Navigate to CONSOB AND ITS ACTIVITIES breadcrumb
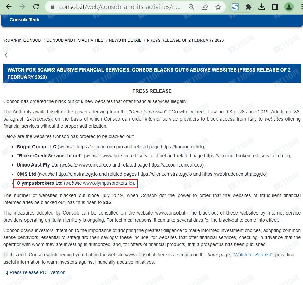This screenshot has height=285, width=303. tap(75, 40)
